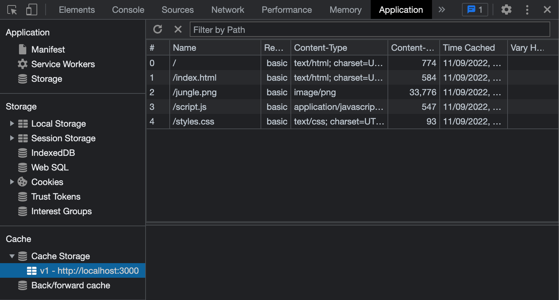Expand the Cookies section
Viewport: 559px width, 300px height.
[12, 182]
